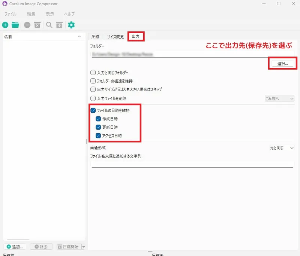The image size is (300, 256).
Task: Select the 出力 tab
Action: pyautogui.click(x=136, y=36)
